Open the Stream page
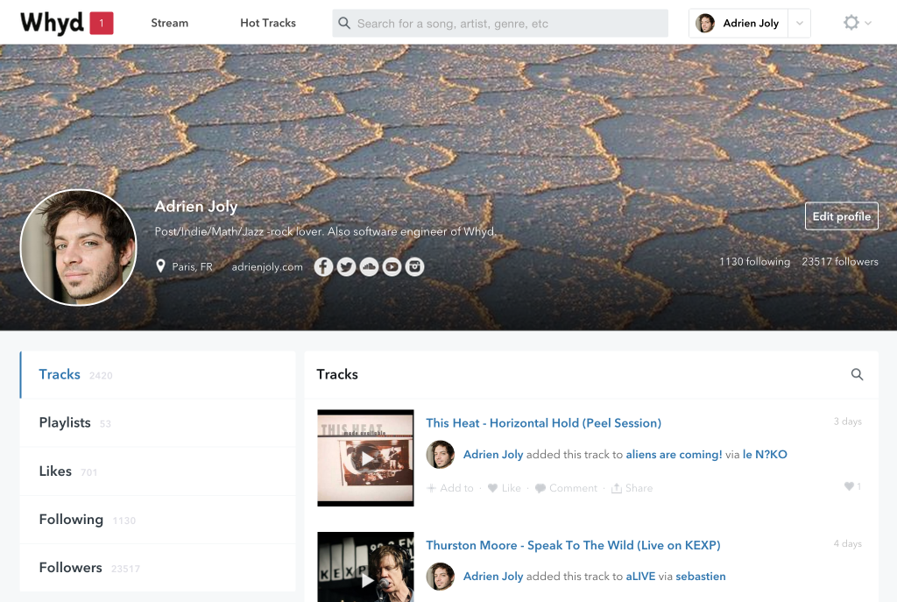The image size is (897, 602). pyautogui.click(x=169, y=23)
